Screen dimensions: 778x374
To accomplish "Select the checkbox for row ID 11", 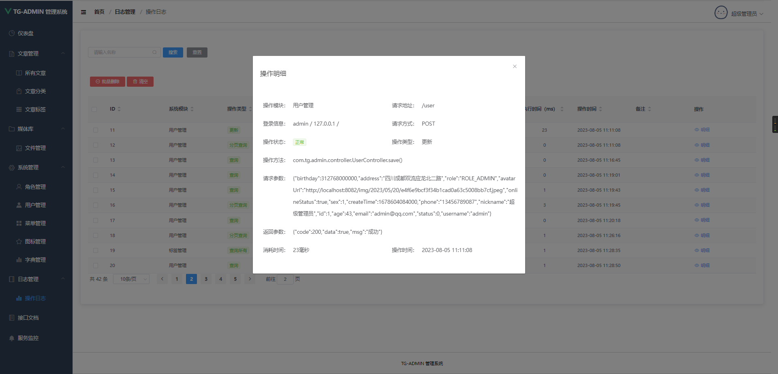I will 96,130.
